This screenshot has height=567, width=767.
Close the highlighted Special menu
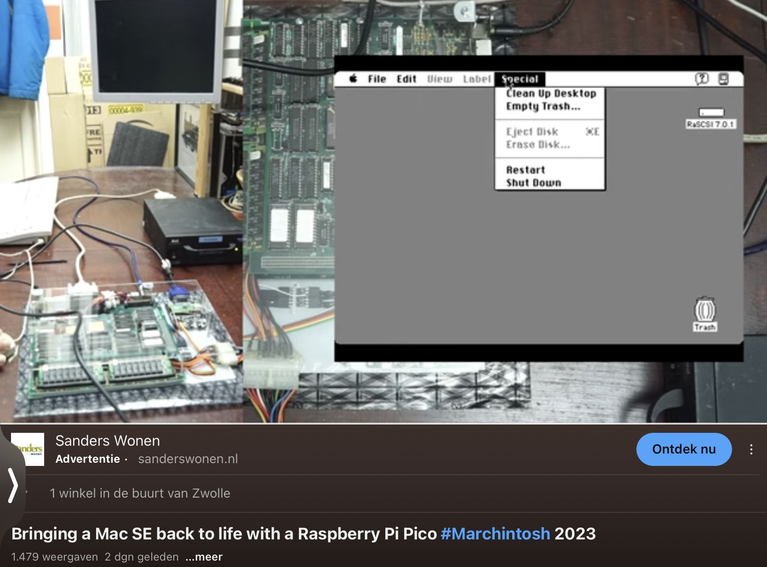click(520, 79)
